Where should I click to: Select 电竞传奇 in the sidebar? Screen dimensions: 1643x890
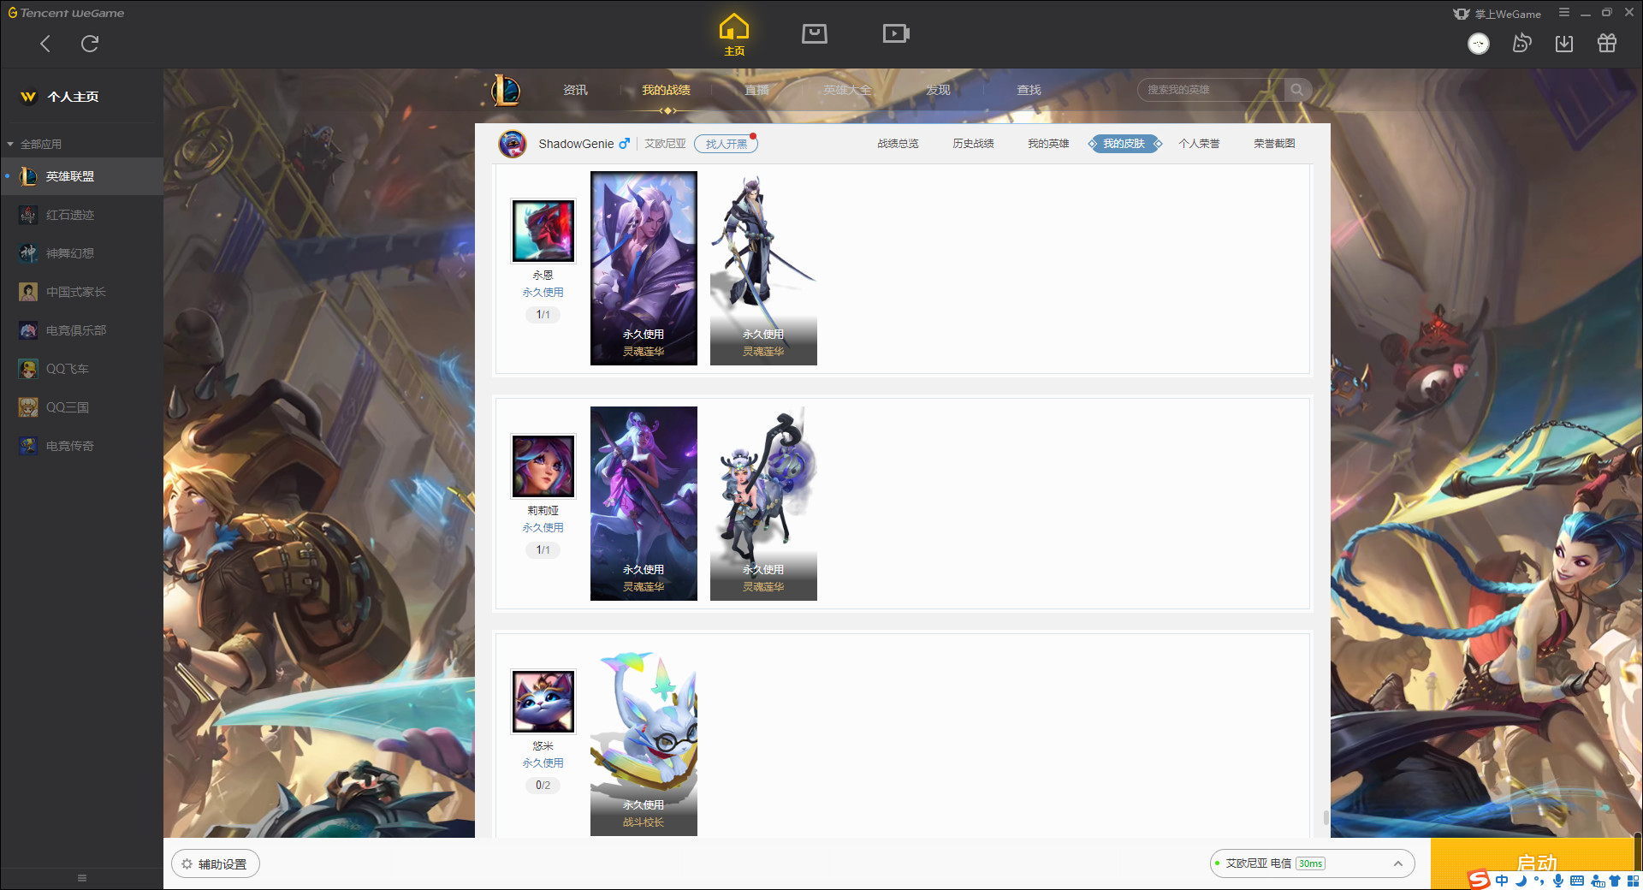(81, 446)
